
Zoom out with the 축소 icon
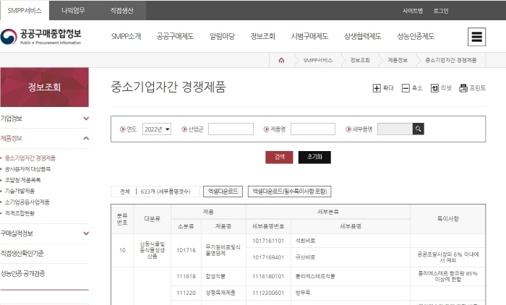tap(406, 88)
